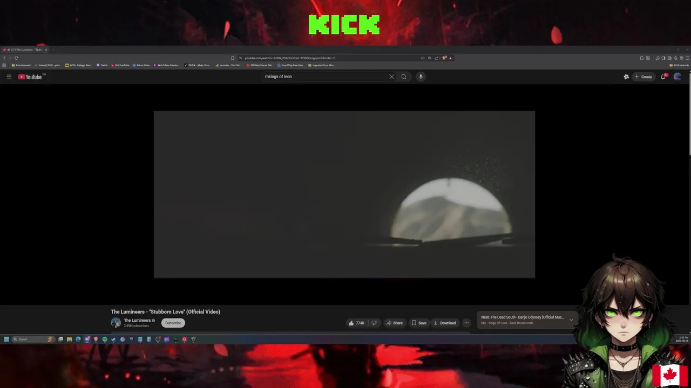Close The Lumineers browser tab
The image size is (691, 388).
pyautogui.click(x=46, y=50)
